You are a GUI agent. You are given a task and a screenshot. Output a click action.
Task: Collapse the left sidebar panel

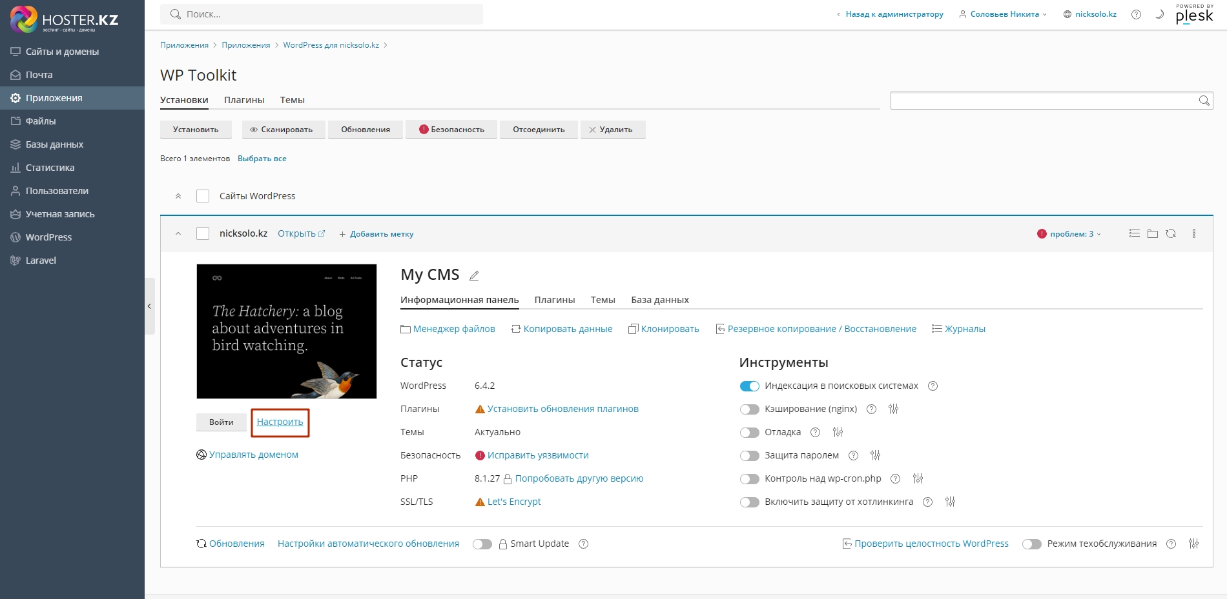pos(149,306)
